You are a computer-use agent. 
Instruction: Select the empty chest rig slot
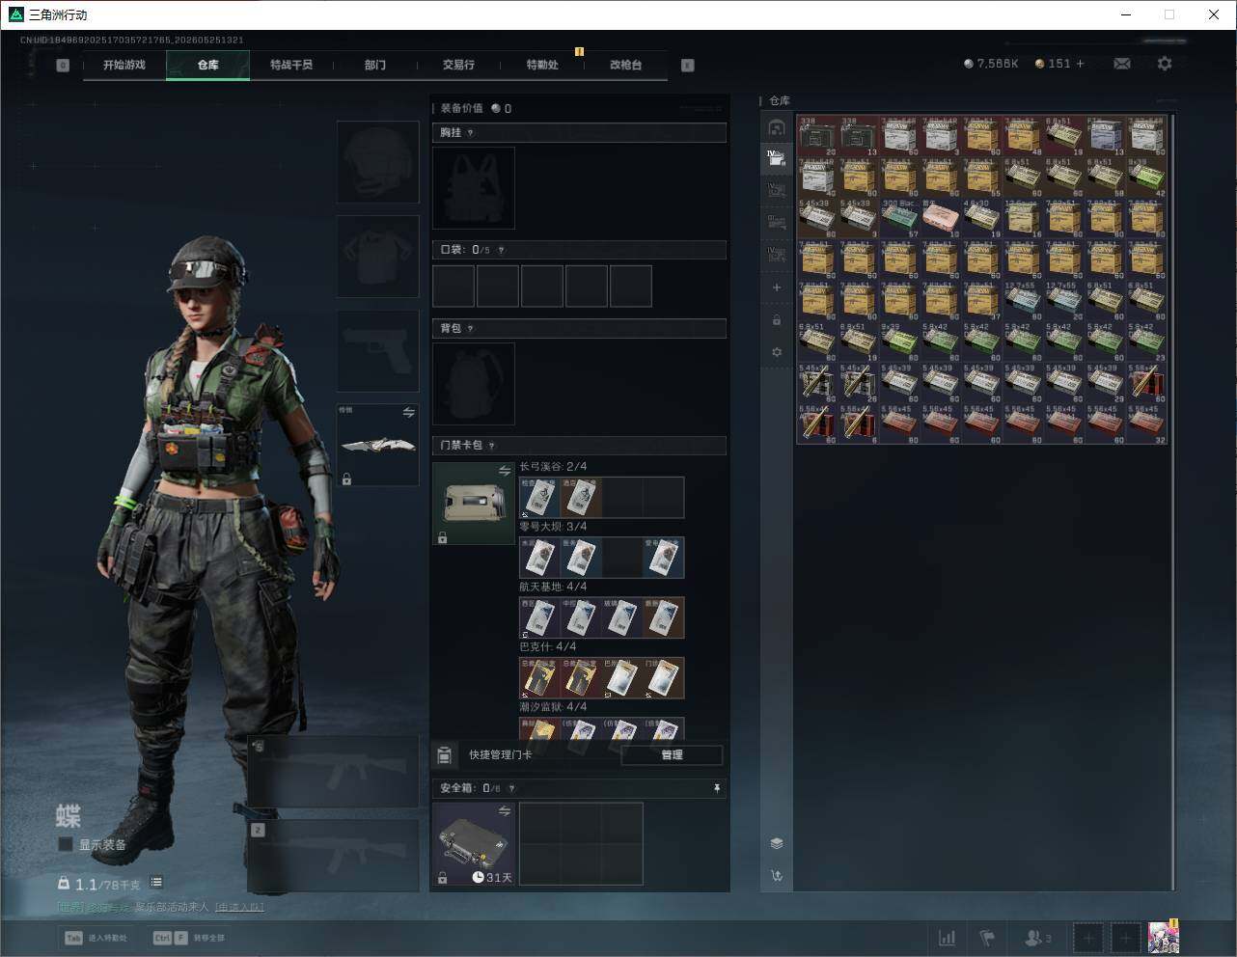[x=474, y=188]
